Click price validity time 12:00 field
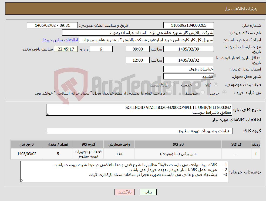Image resolution: width=266 pixels, height=201 pixels. pos(137,60)
